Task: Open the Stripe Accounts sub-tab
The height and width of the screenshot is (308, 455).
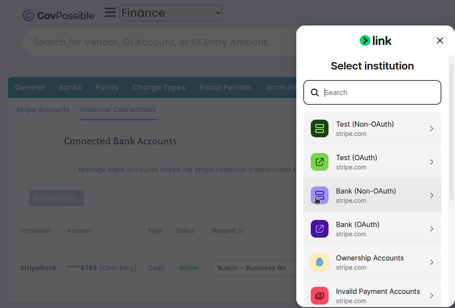Action: [x=43, y=110]
